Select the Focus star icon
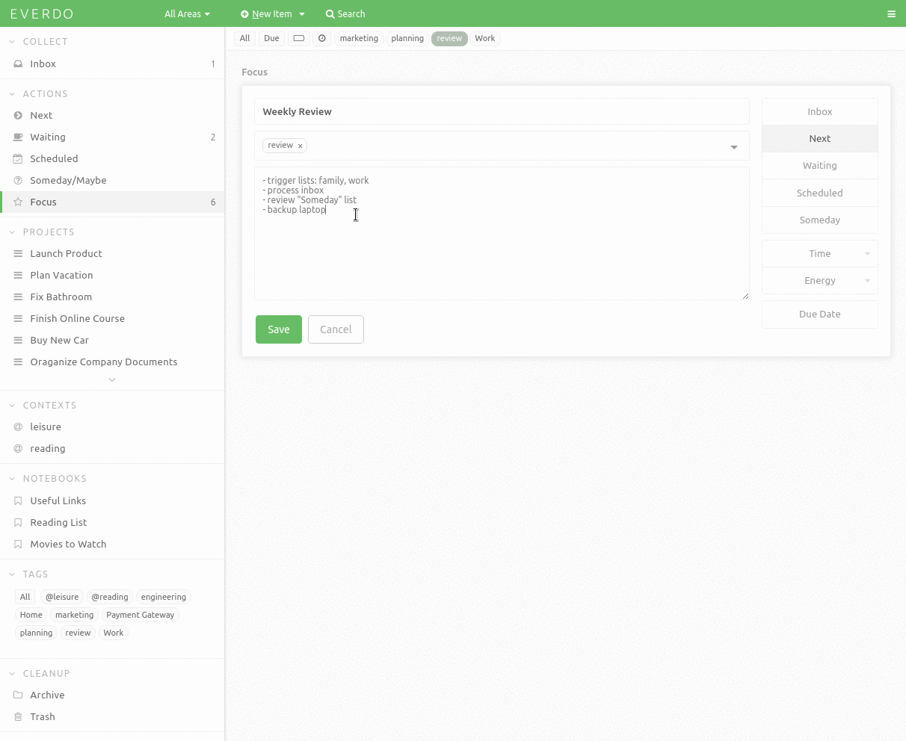Screen dimensions: 906x741 [17, 202]
